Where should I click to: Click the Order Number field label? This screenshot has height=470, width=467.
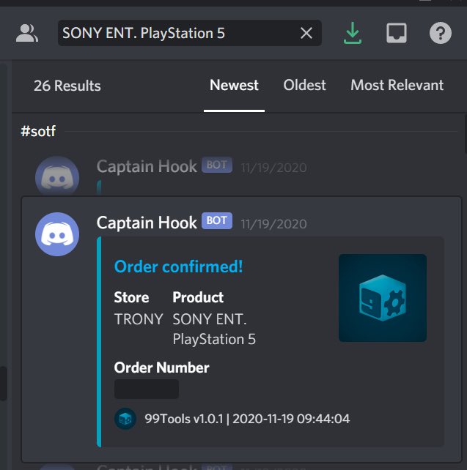(x=161, y=368)
